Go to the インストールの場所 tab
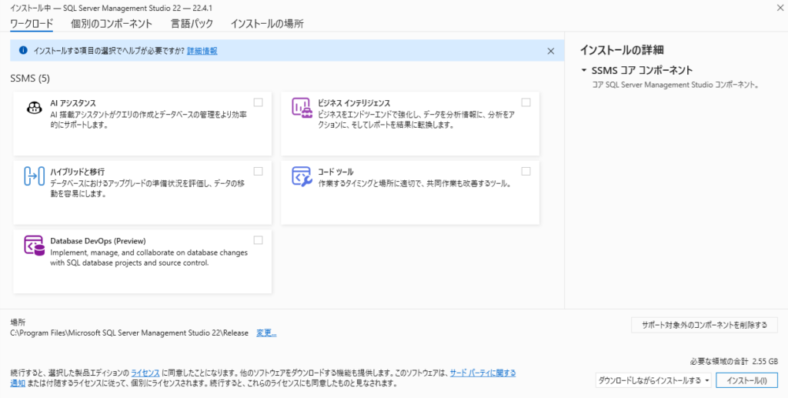The width and height of the screenshot is (788, 398). tap(267, 24)
